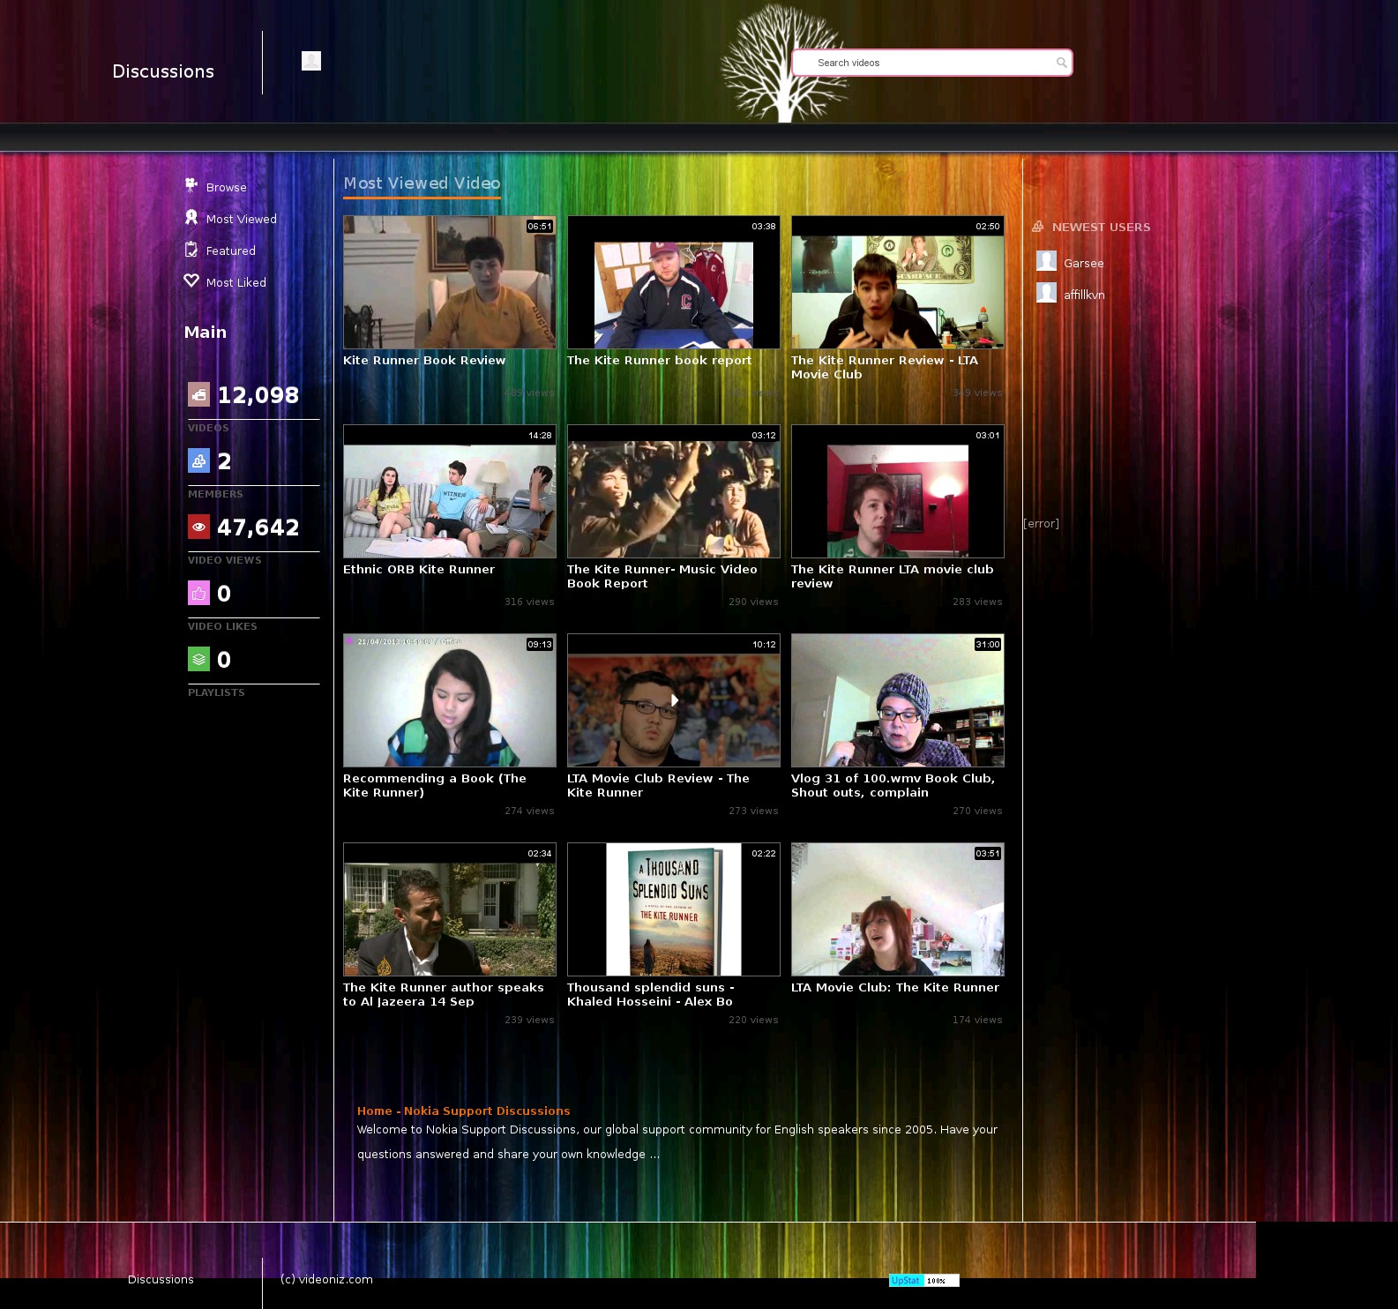Viewport: 1398px width, 1309px height.
Task: Click the Most Viewed ribbon icon
Action: click(191, 218)
